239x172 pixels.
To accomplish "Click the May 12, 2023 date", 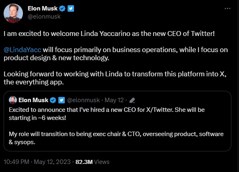I will click(x=52, y=162).
